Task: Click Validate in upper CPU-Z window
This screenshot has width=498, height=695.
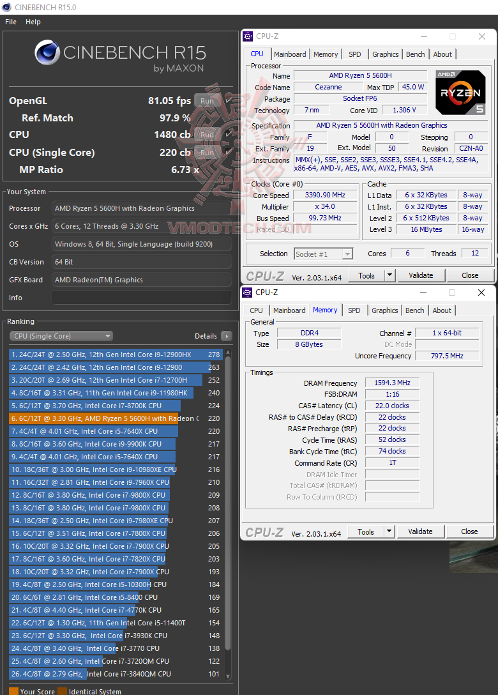Action: (x=421, y=276)
